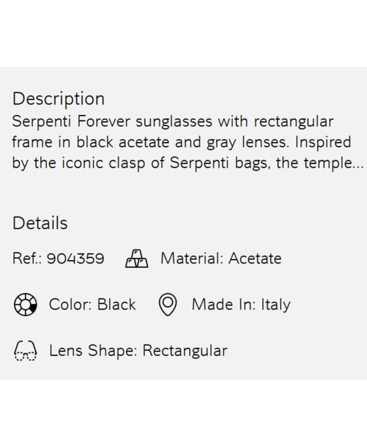Click the 'Color:' label text
This screenshot has width=367, height=446.
click(71, 305)
